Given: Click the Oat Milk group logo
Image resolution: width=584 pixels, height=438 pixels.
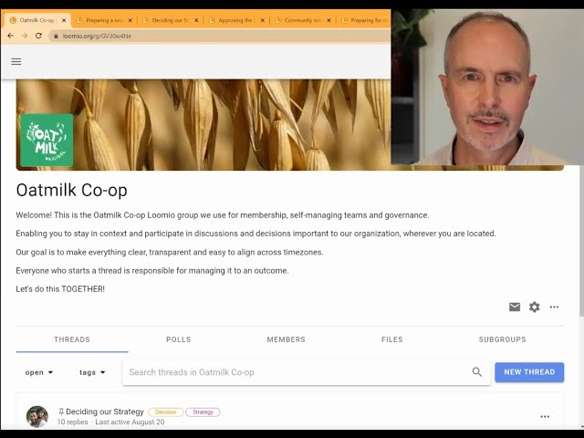Looking at the screenshot, I should 47,140.
